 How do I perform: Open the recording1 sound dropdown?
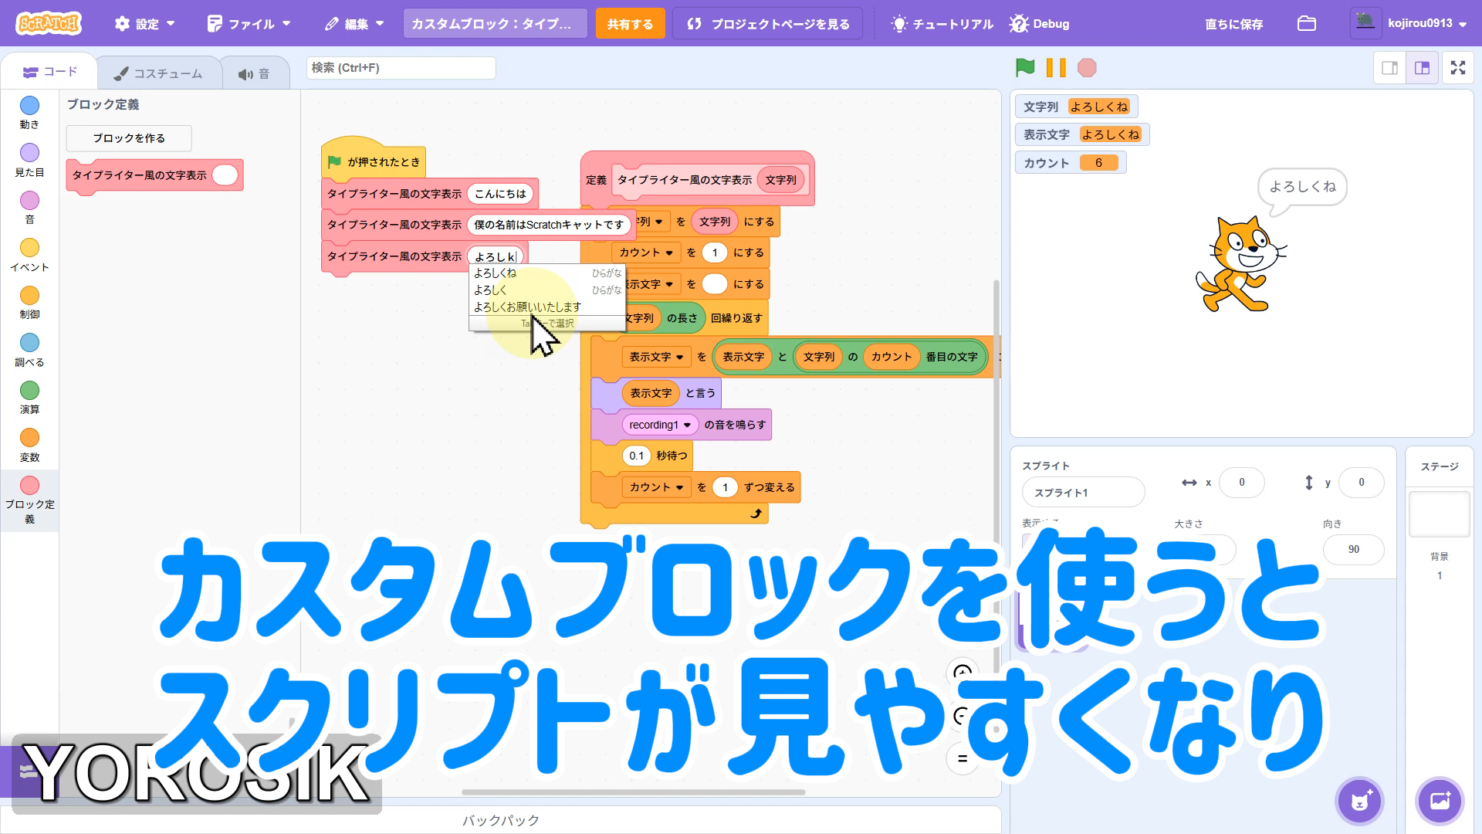click(x=687, y=425)
